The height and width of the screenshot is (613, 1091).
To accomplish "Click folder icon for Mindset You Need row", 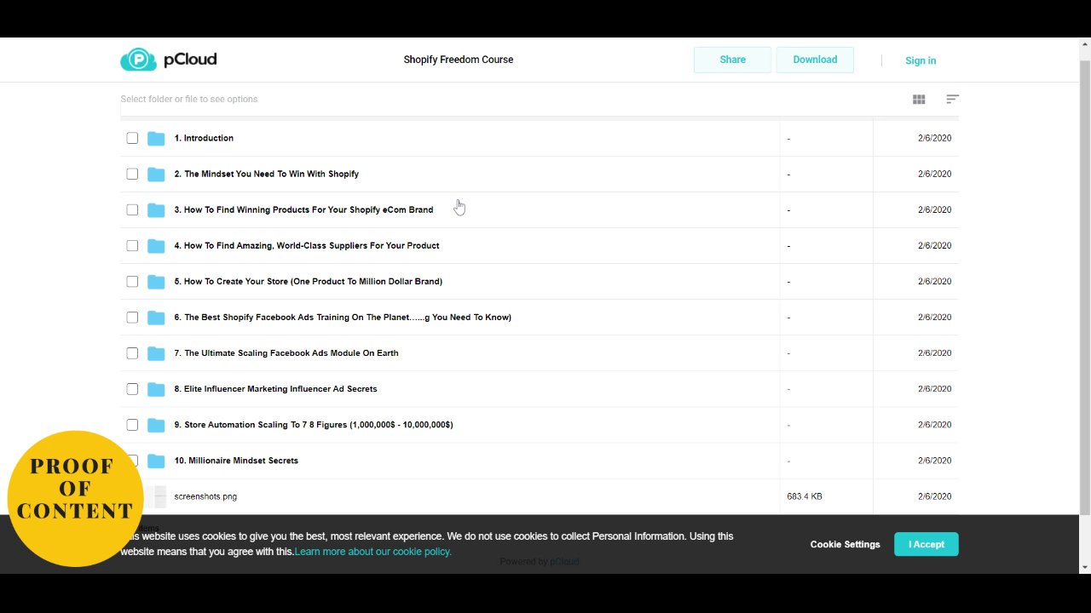I will (156, 174).
